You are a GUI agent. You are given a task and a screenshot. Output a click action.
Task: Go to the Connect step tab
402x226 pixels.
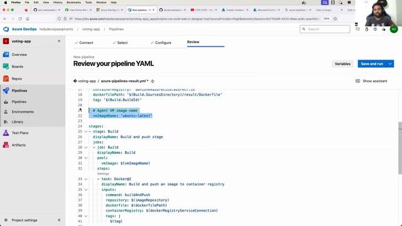84,43
